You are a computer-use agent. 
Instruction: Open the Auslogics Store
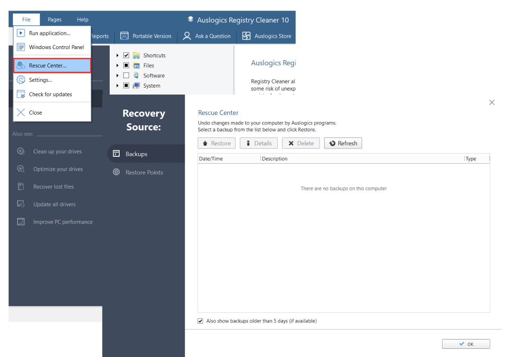pos(246,36)
